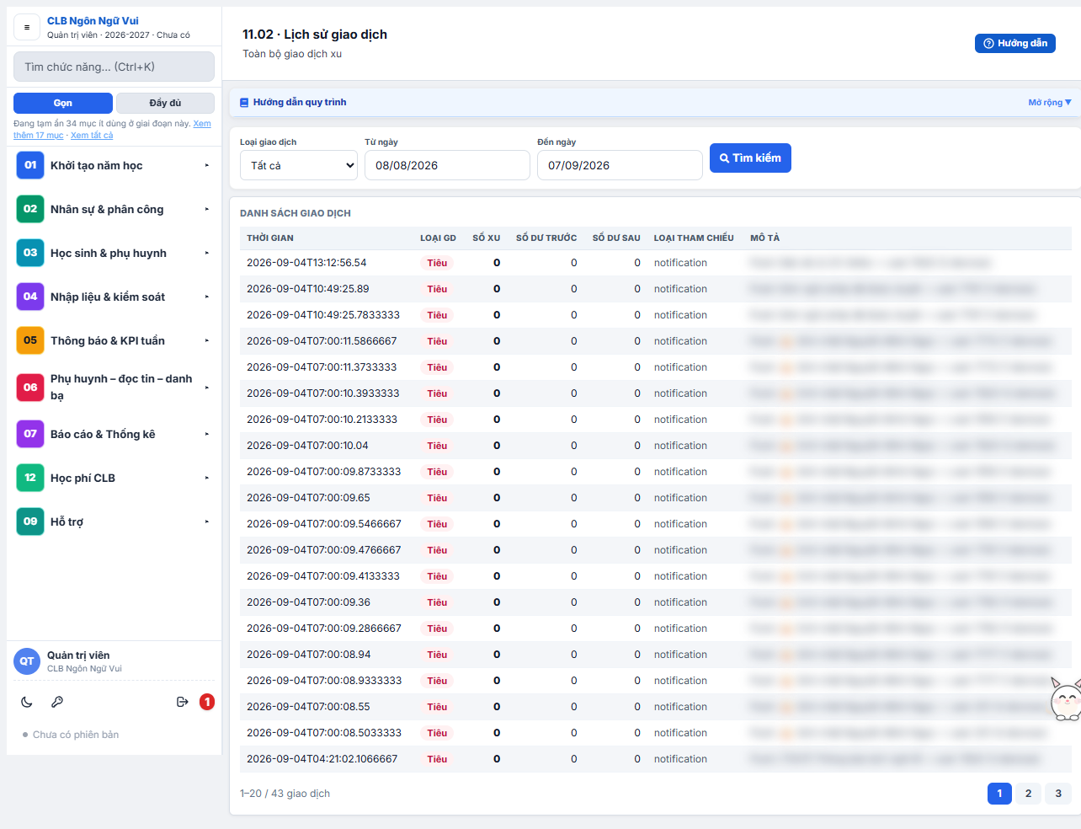This screenshot has height=829, width=1081.
Task: Click the teal 03 module badge
Action: [30, 253]
